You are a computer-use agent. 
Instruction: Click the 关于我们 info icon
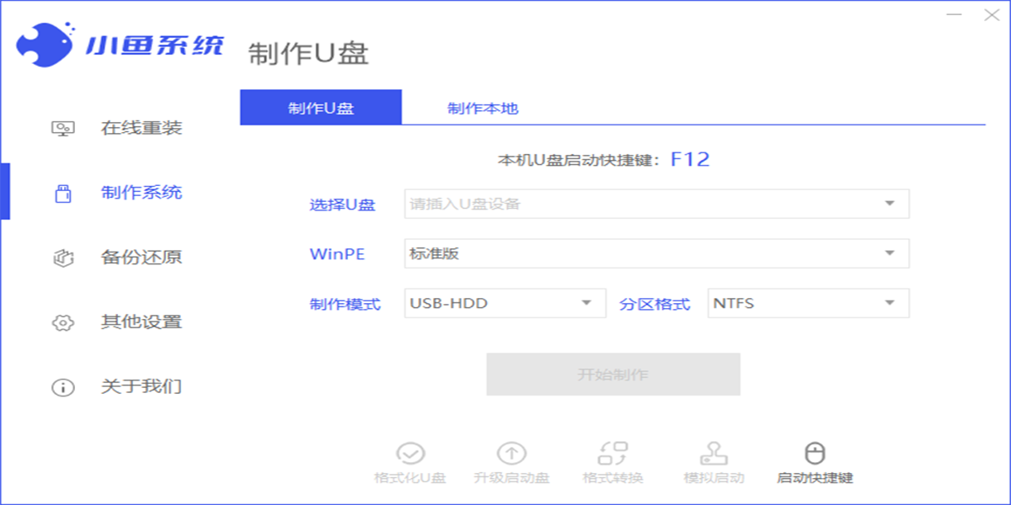(x=63, y=387)
